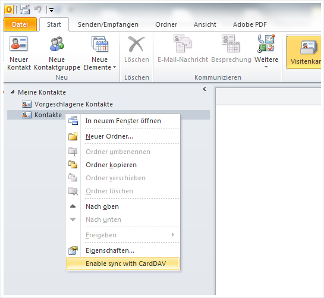
Task: Open the Neue Elemente dropdown
Action: [100, 53]
